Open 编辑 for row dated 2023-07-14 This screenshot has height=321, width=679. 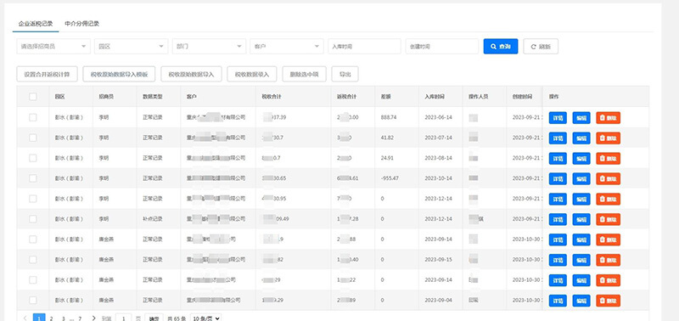[581, 138]
